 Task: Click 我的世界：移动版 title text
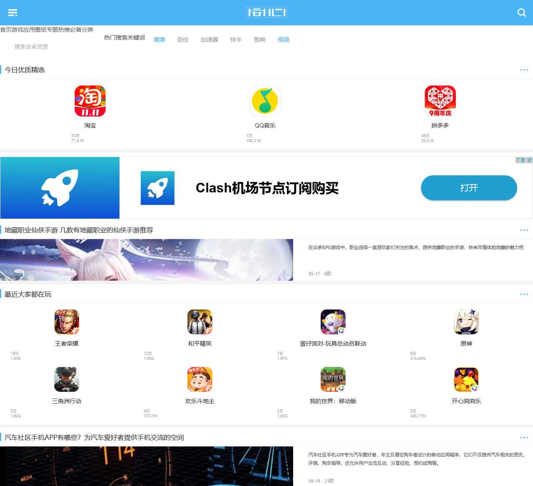333,401
